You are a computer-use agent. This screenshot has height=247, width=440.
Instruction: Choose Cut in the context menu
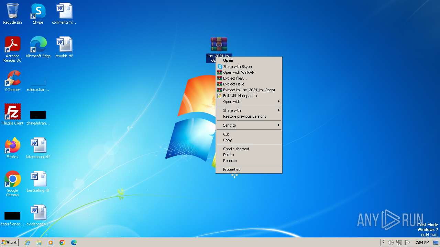[249, 134]
